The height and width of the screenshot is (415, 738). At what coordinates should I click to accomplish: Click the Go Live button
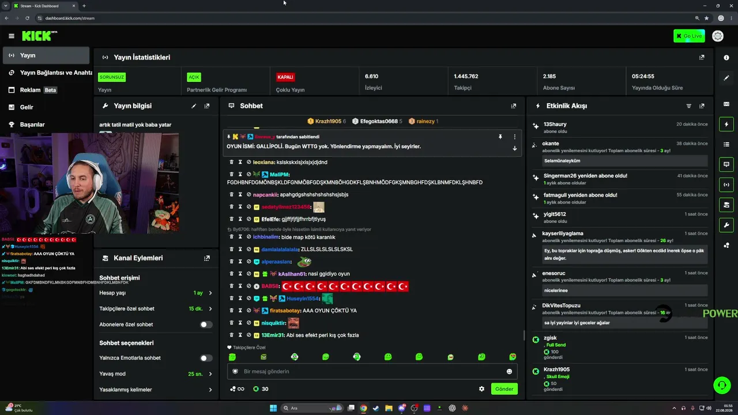(689, 36)
